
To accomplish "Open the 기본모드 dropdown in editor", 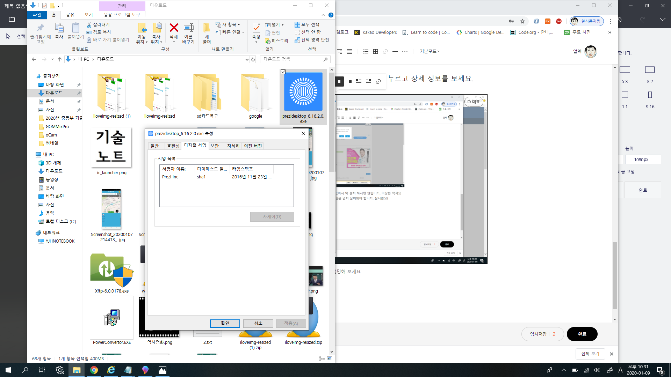I will 430,51.
